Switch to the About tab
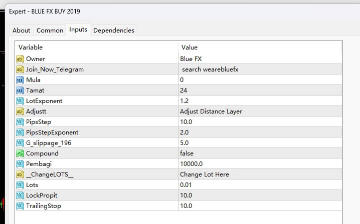360x224 pixels. click(22, 30)
